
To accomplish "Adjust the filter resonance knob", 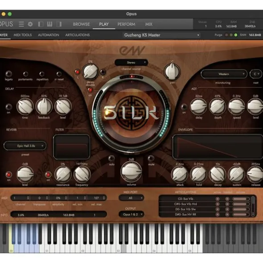I will tap(63, 174).
